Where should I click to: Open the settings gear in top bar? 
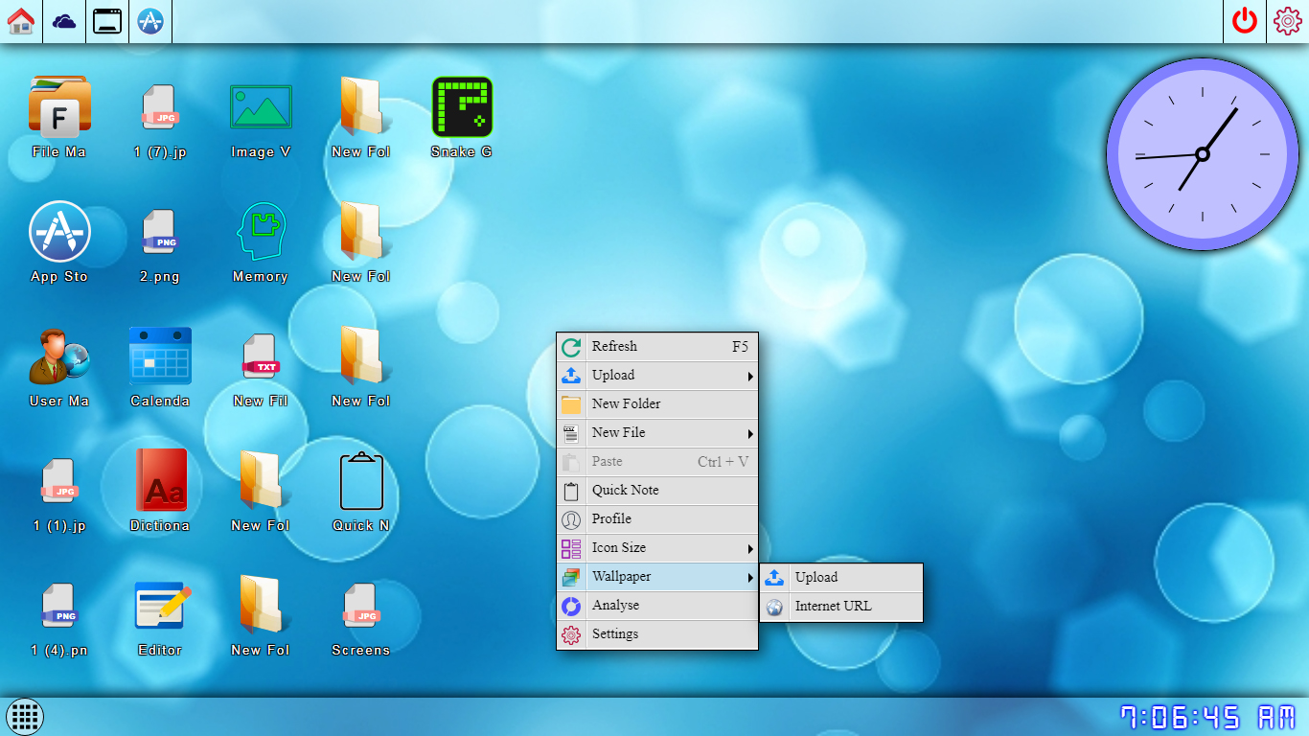(1288, 21)
